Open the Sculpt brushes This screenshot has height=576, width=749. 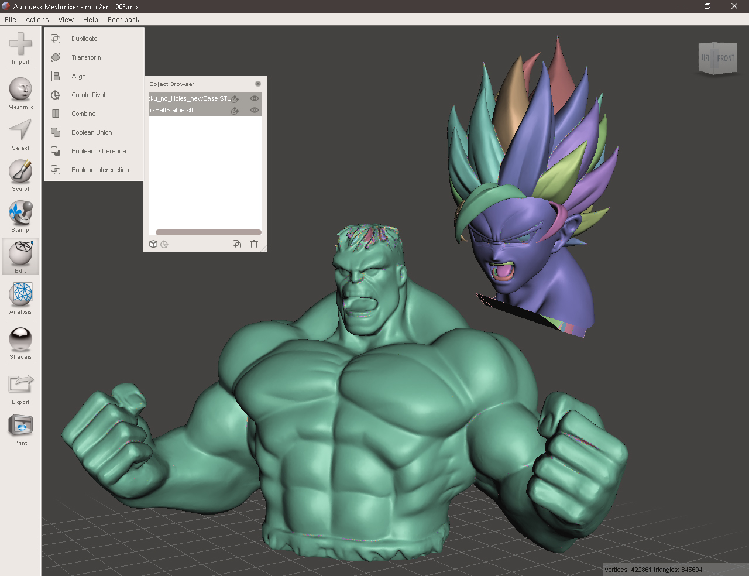click(20, 176)
